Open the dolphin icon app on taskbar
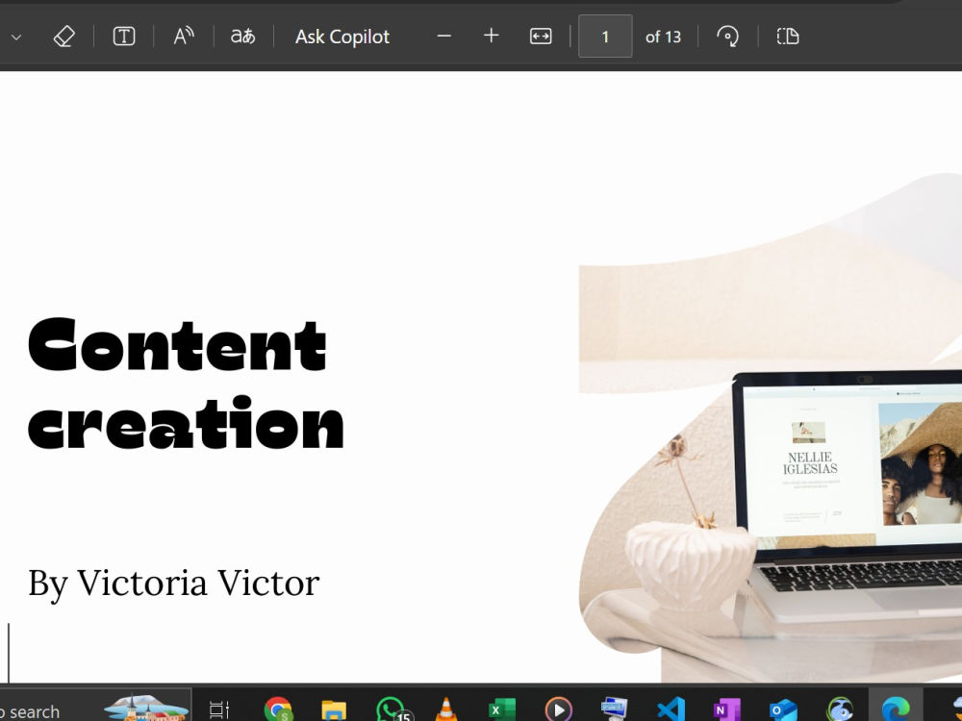 coord(839,710)
